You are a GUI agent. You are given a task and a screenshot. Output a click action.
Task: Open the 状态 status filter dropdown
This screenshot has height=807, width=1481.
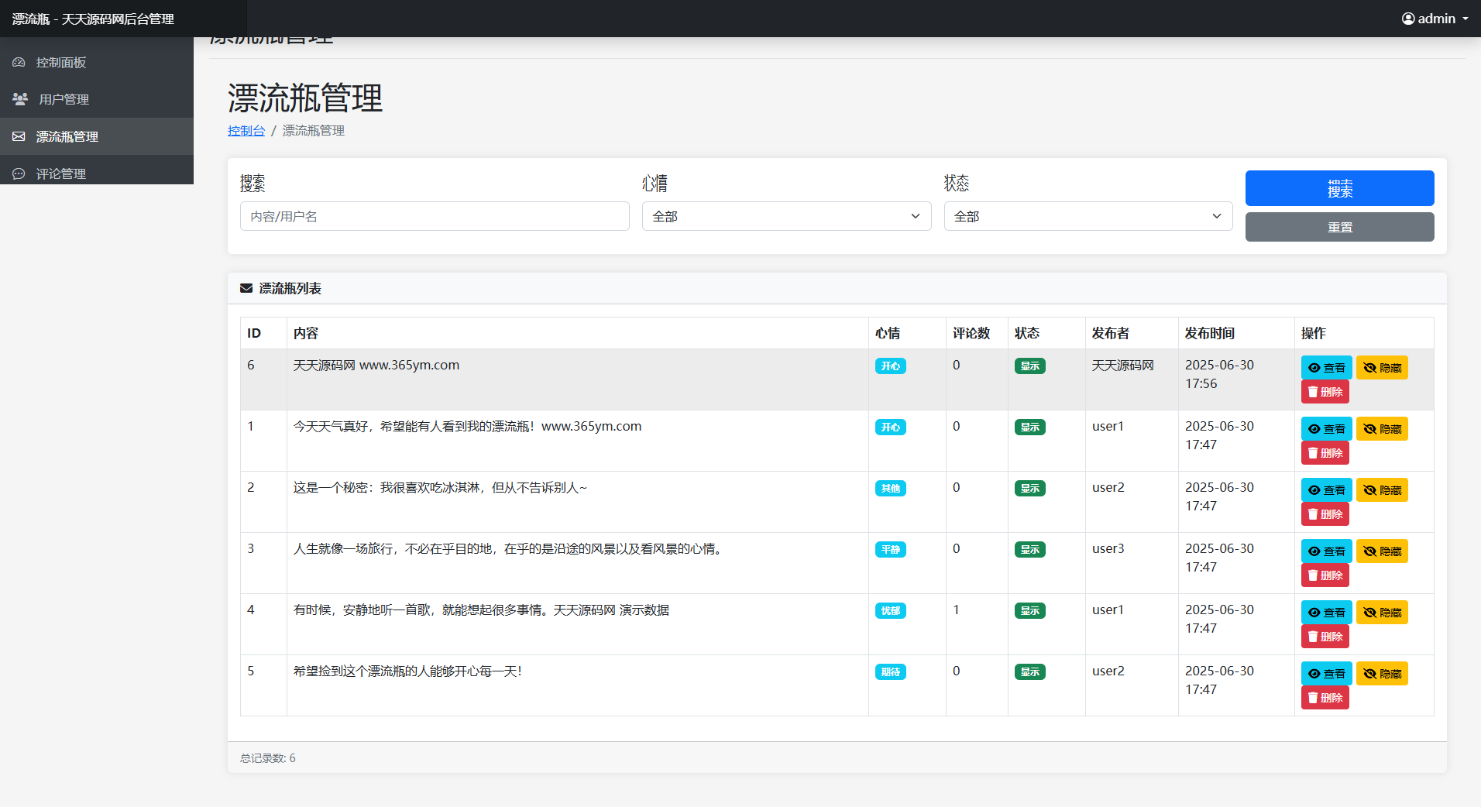(x=1088, y=216)
